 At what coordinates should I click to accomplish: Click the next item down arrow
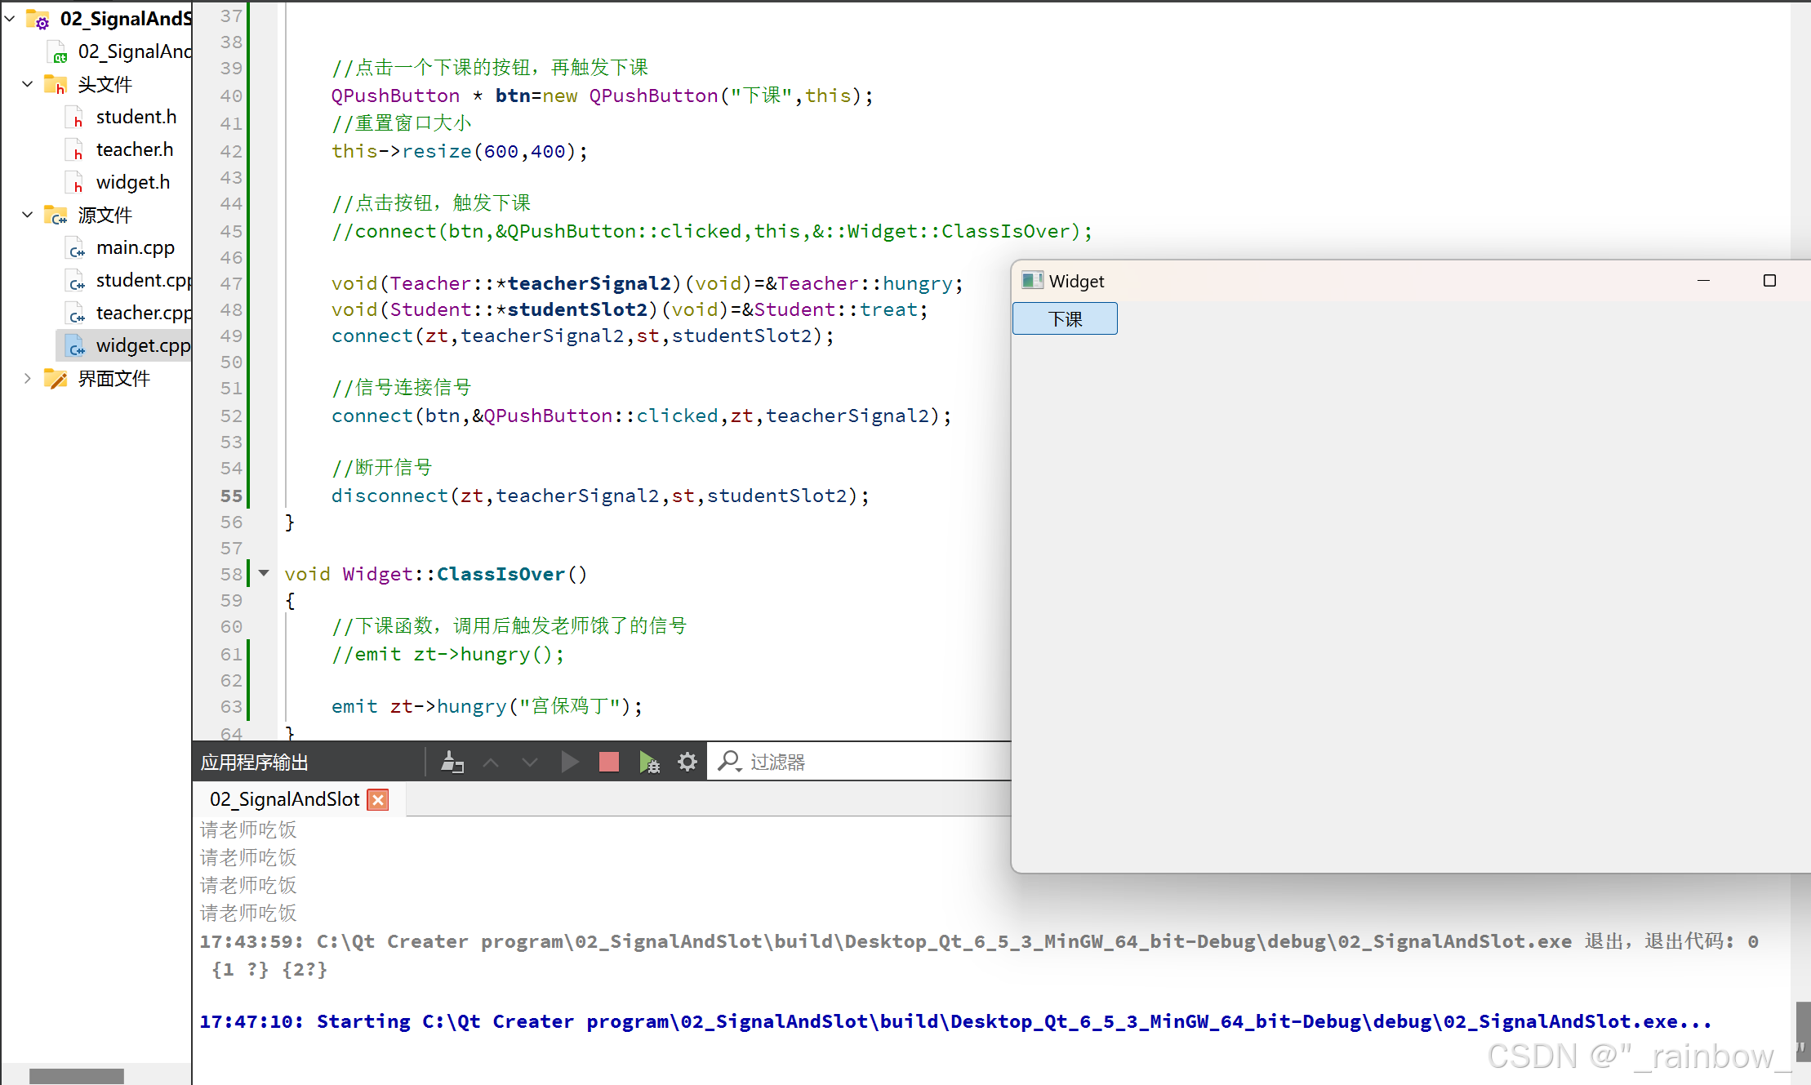coord(530,763)
